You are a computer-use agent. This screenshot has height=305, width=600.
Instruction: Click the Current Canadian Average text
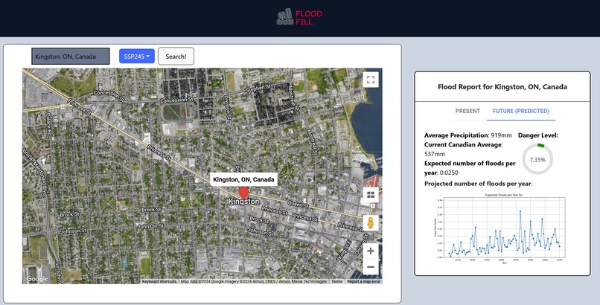[x=463, y=149]
